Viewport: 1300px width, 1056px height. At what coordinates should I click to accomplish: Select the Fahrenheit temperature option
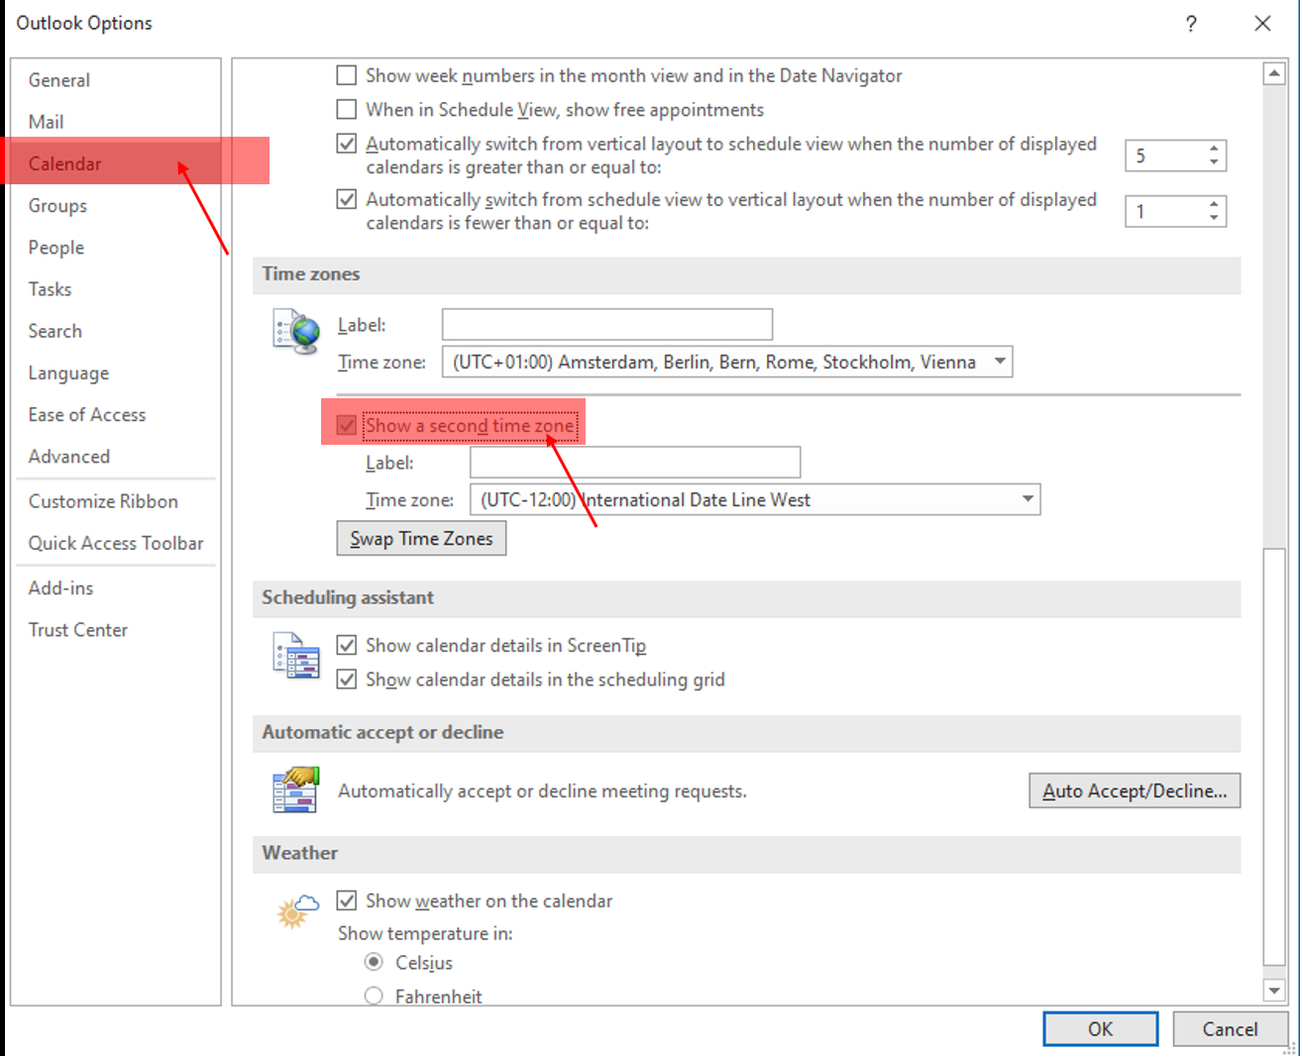tap(374, 996)
